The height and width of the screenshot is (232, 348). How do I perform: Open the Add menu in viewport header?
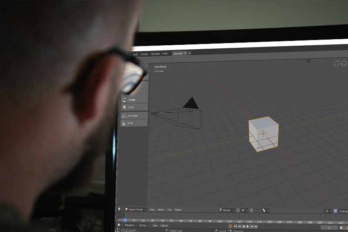point(169,210)
